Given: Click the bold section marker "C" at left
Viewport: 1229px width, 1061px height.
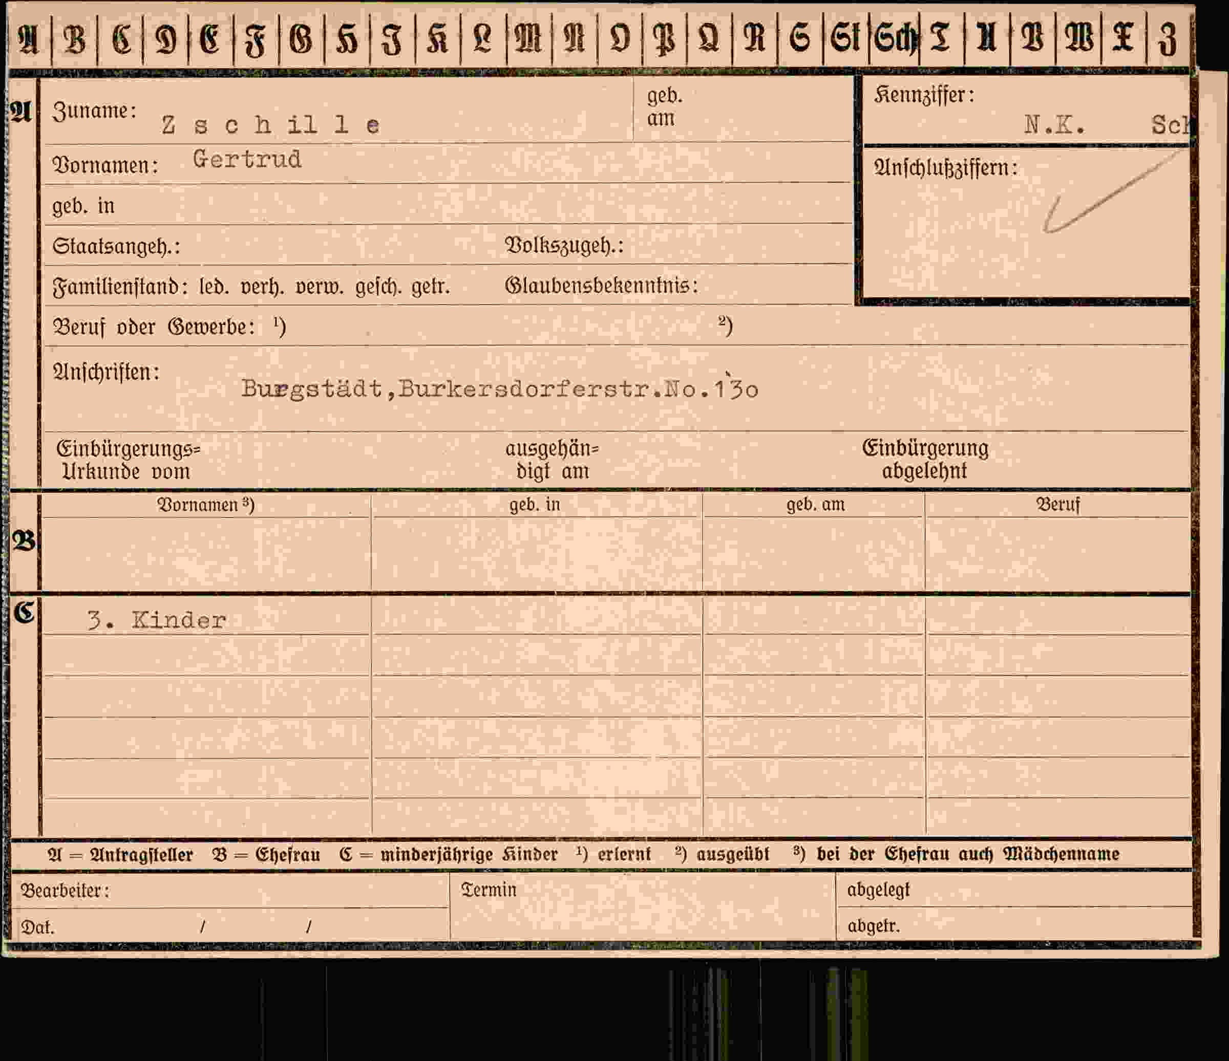Looking at the screenshot, I should pos(24,612).
